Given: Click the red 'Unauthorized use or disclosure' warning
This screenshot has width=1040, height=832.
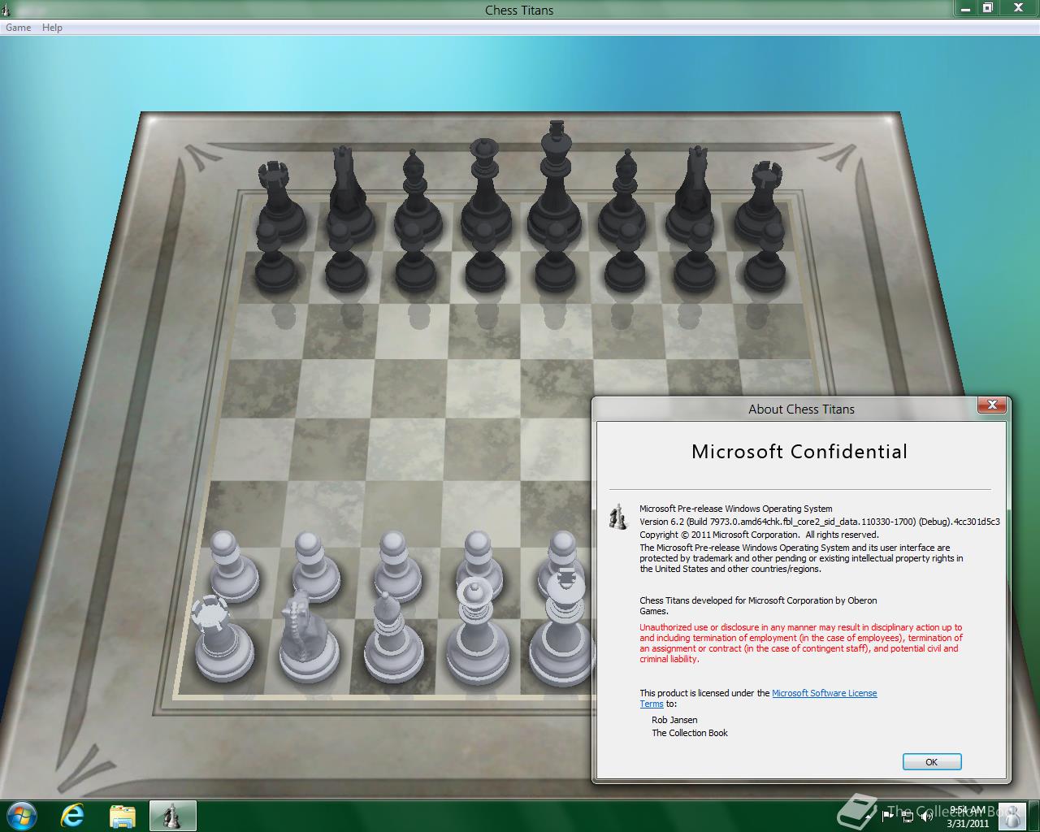Looking at the screenshot, I should click(801, 643).
